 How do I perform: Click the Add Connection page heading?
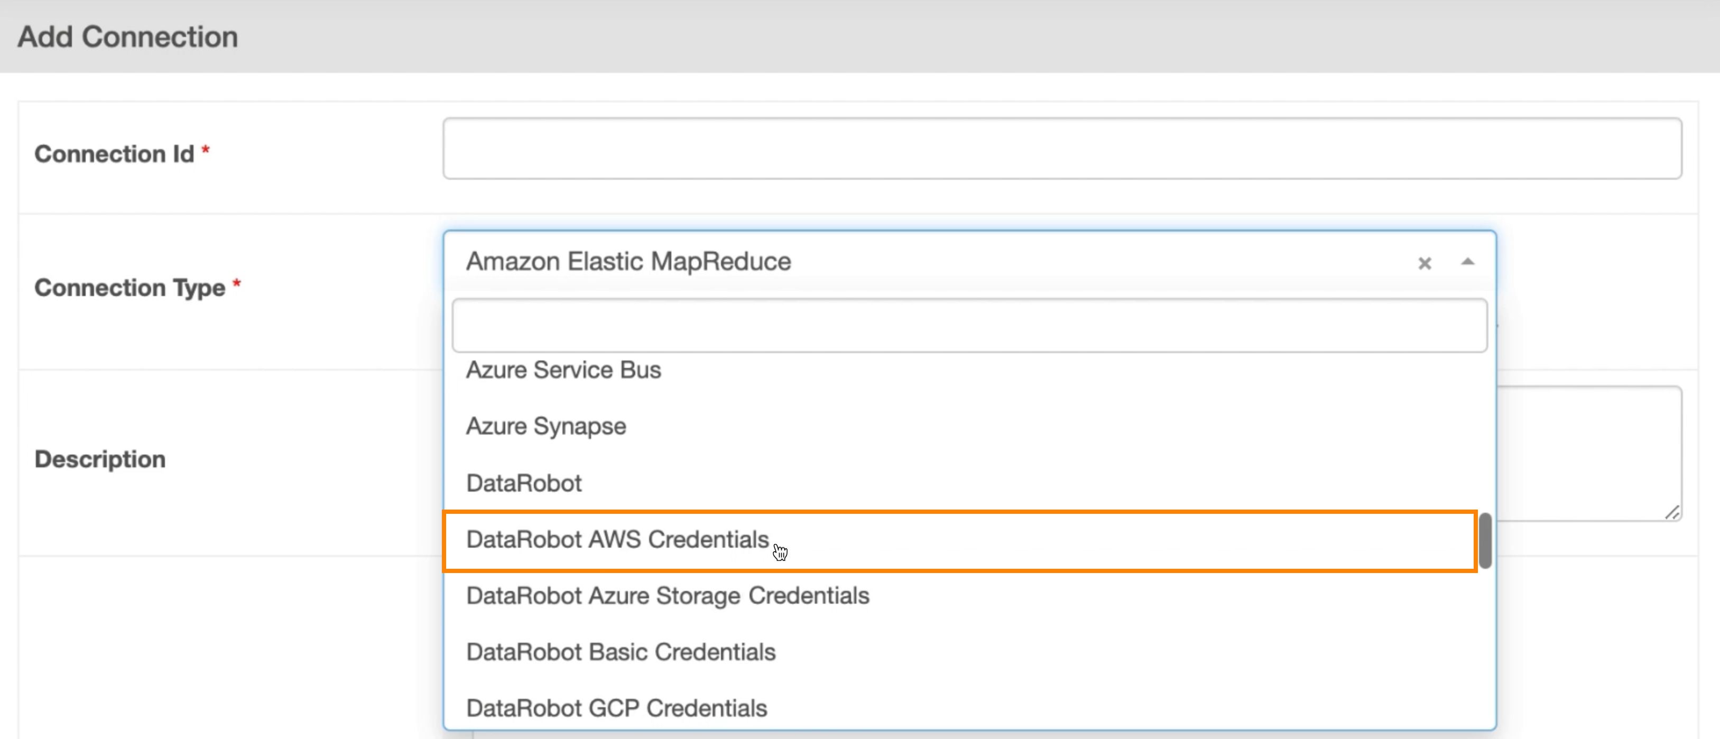[x=127, y=36]
